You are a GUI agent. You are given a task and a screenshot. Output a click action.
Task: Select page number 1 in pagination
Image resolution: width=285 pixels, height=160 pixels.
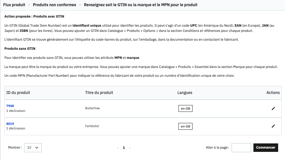[124, 148]
